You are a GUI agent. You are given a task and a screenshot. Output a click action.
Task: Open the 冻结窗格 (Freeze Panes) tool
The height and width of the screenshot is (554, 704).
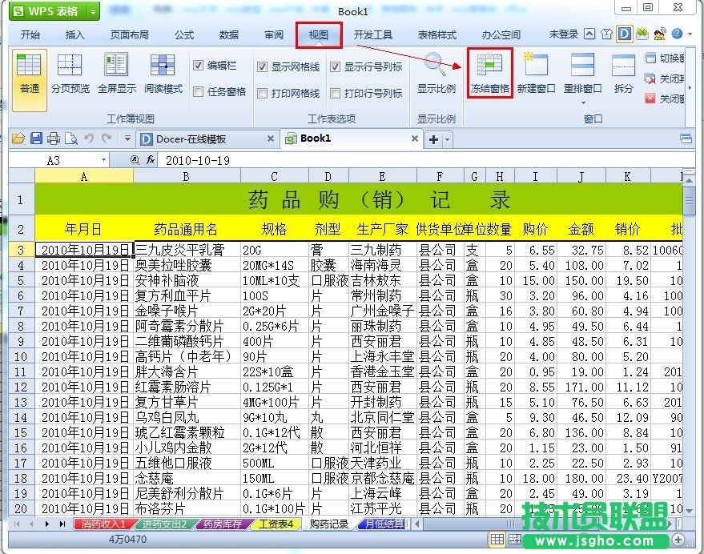pyautogui.click(x=489, y=73)
